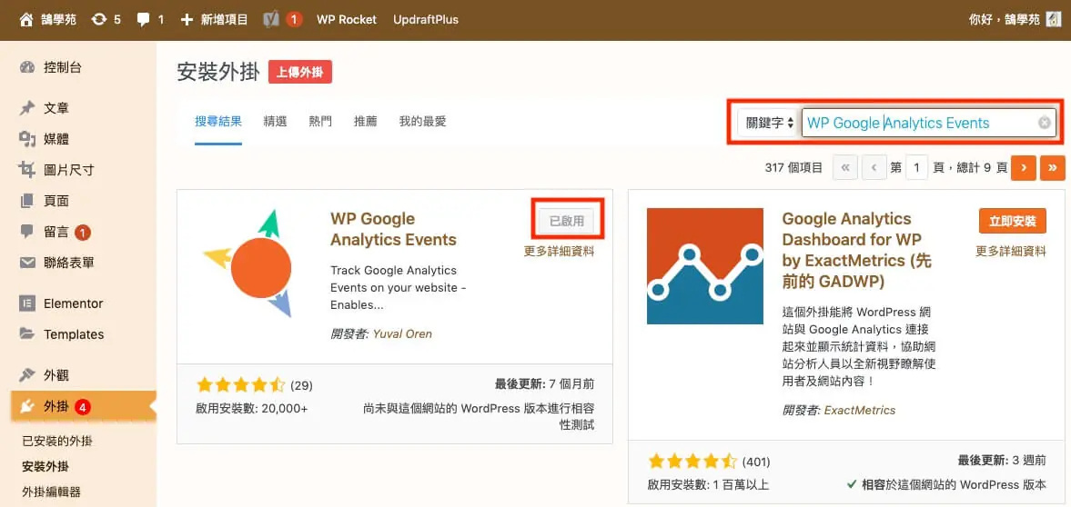This screenshot has height=507, width=1071.
Task: Open UpdraftPlus in the admin bar
Action: click(x=426, y=20)
